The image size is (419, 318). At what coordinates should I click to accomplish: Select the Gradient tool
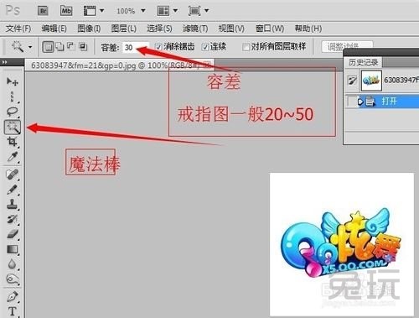click(12, 249)
